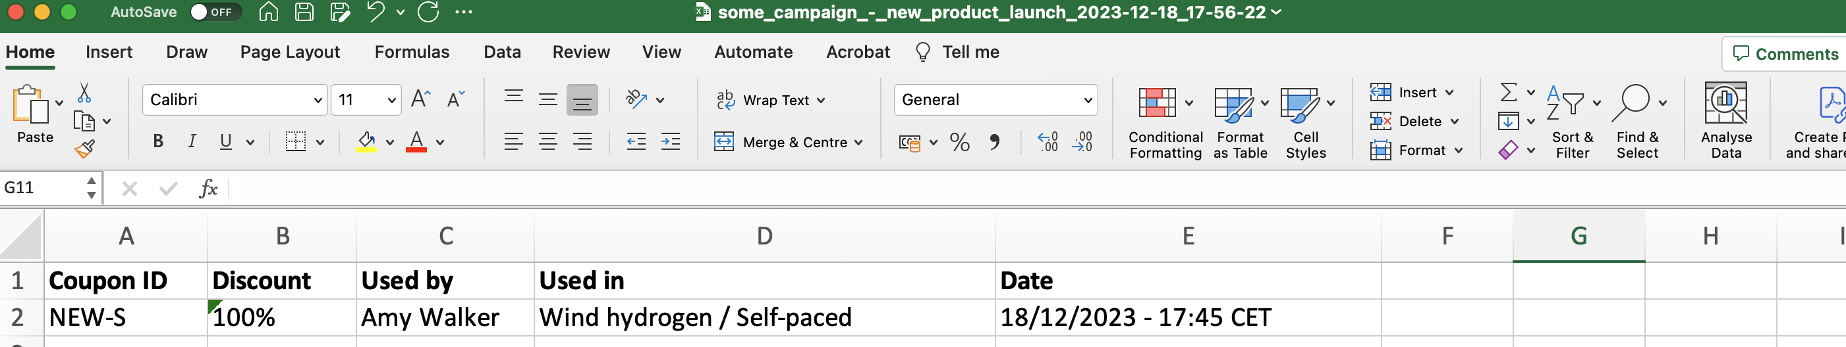Screen dimensions: 1846x347
Task: Click the Format Painter brush icon
Action: [x=84, y=149]
